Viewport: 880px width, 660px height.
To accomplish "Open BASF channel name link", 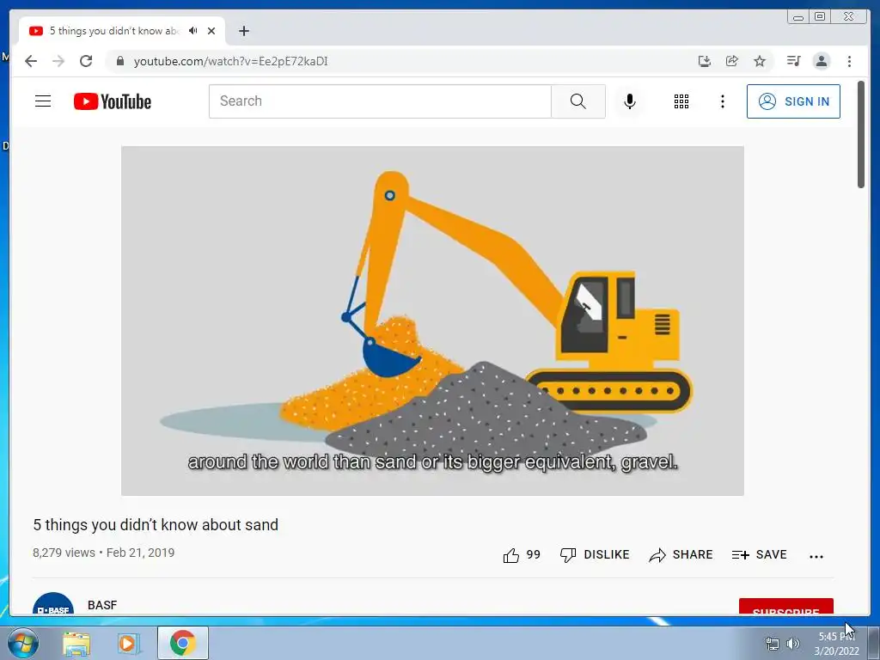I will click(102, 605).
